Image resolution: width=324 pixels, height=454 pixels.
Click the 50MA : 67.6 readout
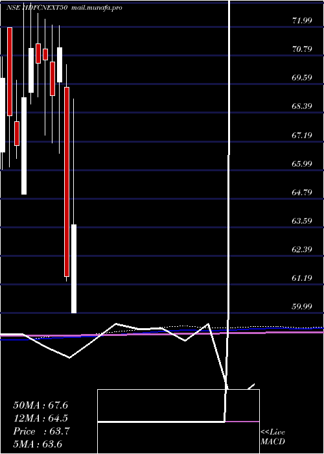pos(40,405)
